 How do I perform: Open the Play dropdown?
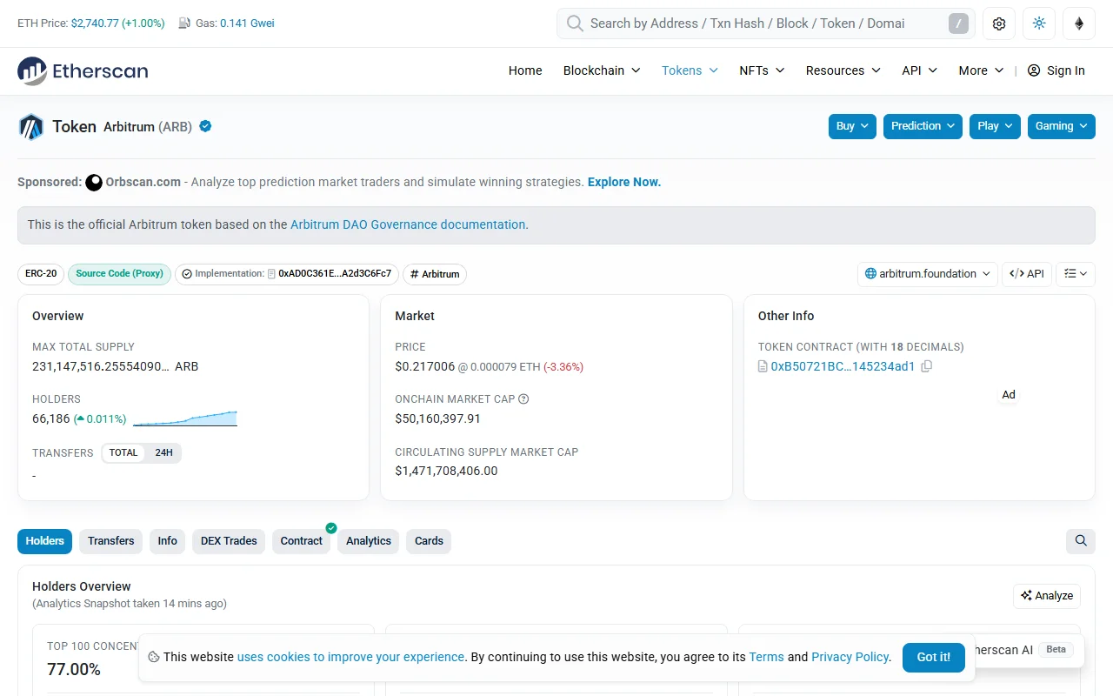pos(995,126)
